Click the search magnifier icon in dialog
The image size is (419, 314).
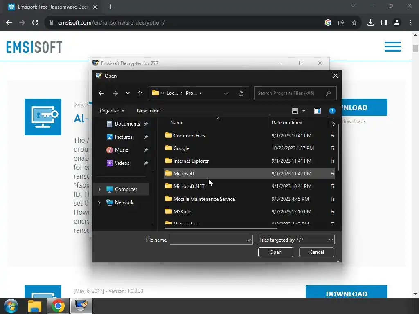329,93
